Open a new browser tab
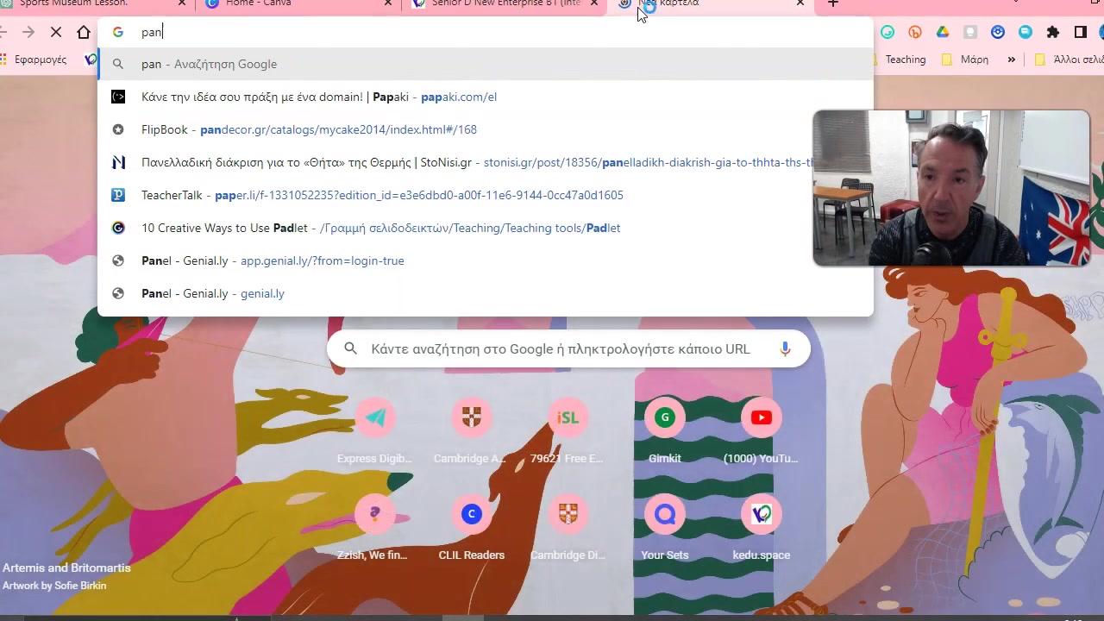1104x621 pixels. (x=833, y=4)
